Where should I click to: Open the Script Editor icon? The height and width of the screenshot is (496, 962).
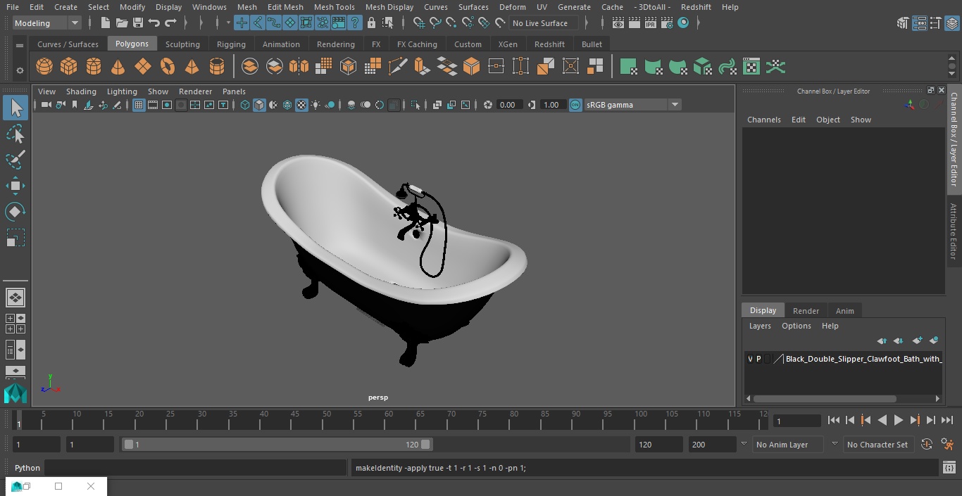tap(949, 467)
